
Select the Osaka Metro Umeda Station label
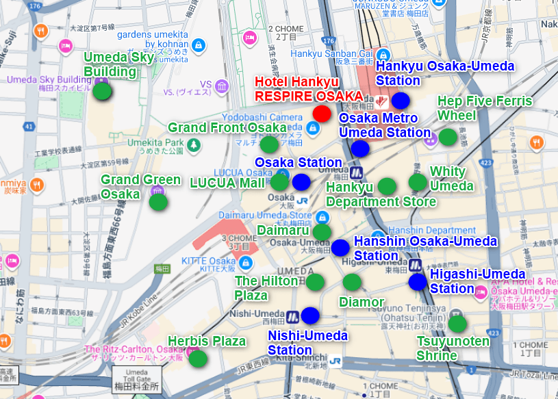tap(385, 125)
